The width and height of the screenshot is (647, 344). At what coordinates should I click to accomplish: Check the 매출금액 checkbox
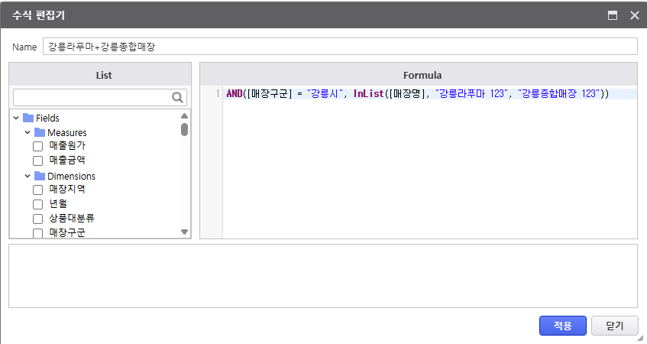click(37, 161)
